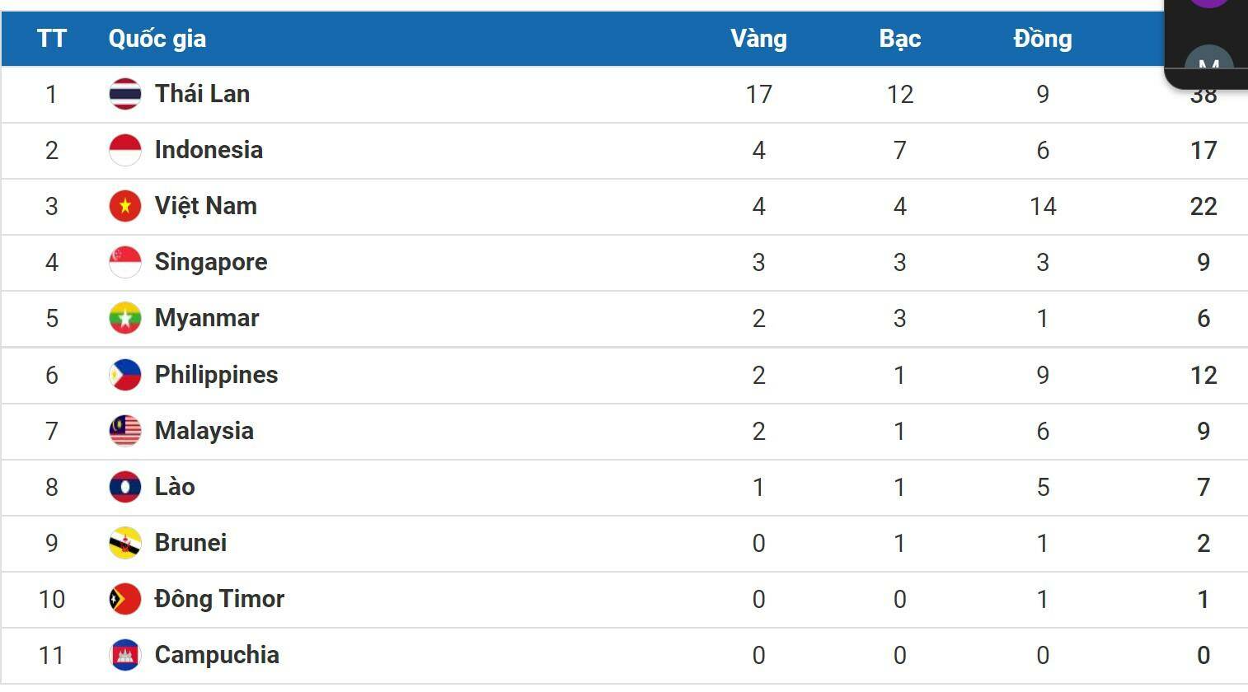Select the Indonesia country name
Viewport: 1248px width, 692px height.
coord(209,150)
